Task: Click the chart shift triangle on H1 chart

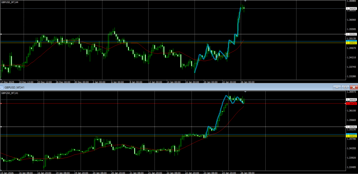Action: coord(245,92)
